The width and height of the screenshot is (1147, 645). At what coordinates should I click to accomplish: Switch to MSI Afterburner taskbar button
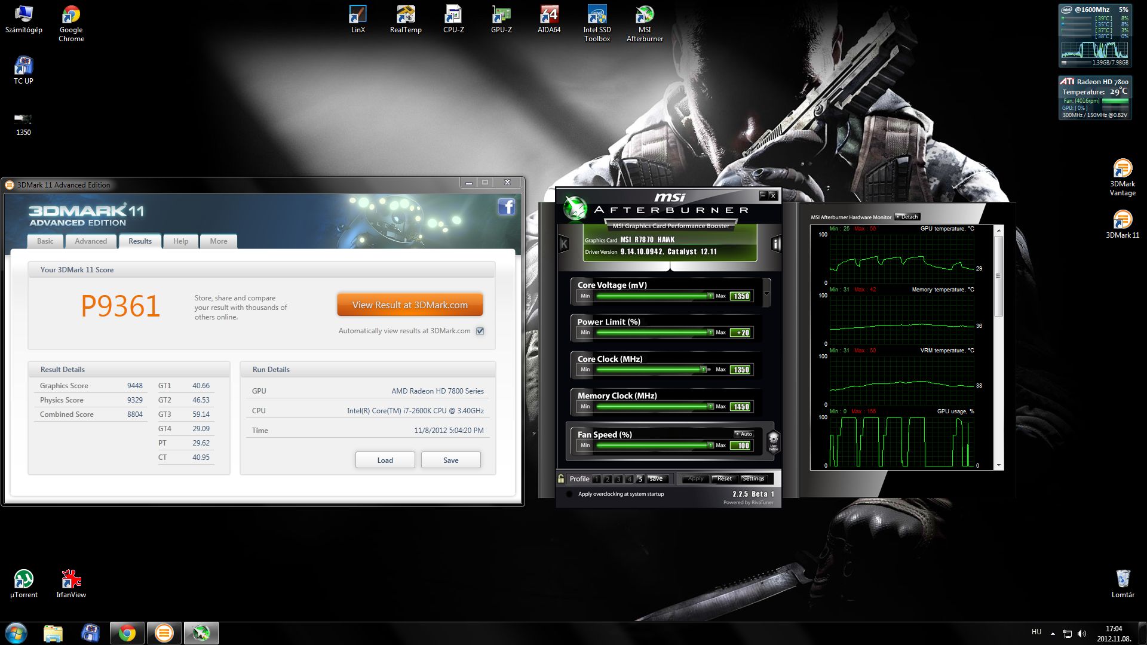pyautogui.click(x=201, y=633)
